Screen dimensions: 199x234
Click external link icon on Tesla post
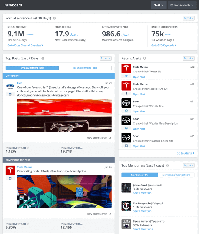[110, 214]
